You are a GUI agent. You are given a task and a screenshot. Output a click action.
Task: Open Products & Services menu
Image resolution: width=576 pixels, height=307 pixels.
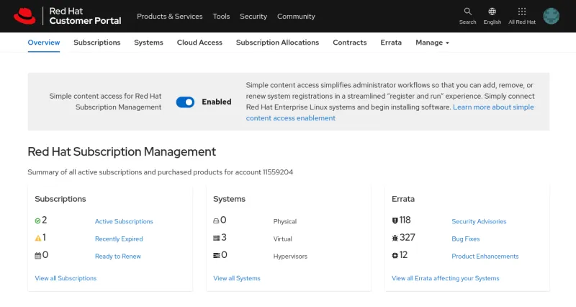170,16
